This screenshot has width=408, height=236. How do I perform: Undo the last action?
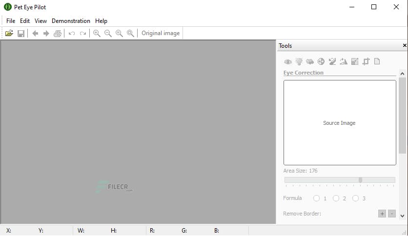[x=72, y=33]
